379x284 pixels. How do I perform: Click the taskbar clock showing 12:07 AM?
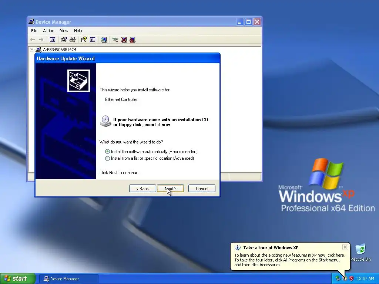(x=365, y=278)
